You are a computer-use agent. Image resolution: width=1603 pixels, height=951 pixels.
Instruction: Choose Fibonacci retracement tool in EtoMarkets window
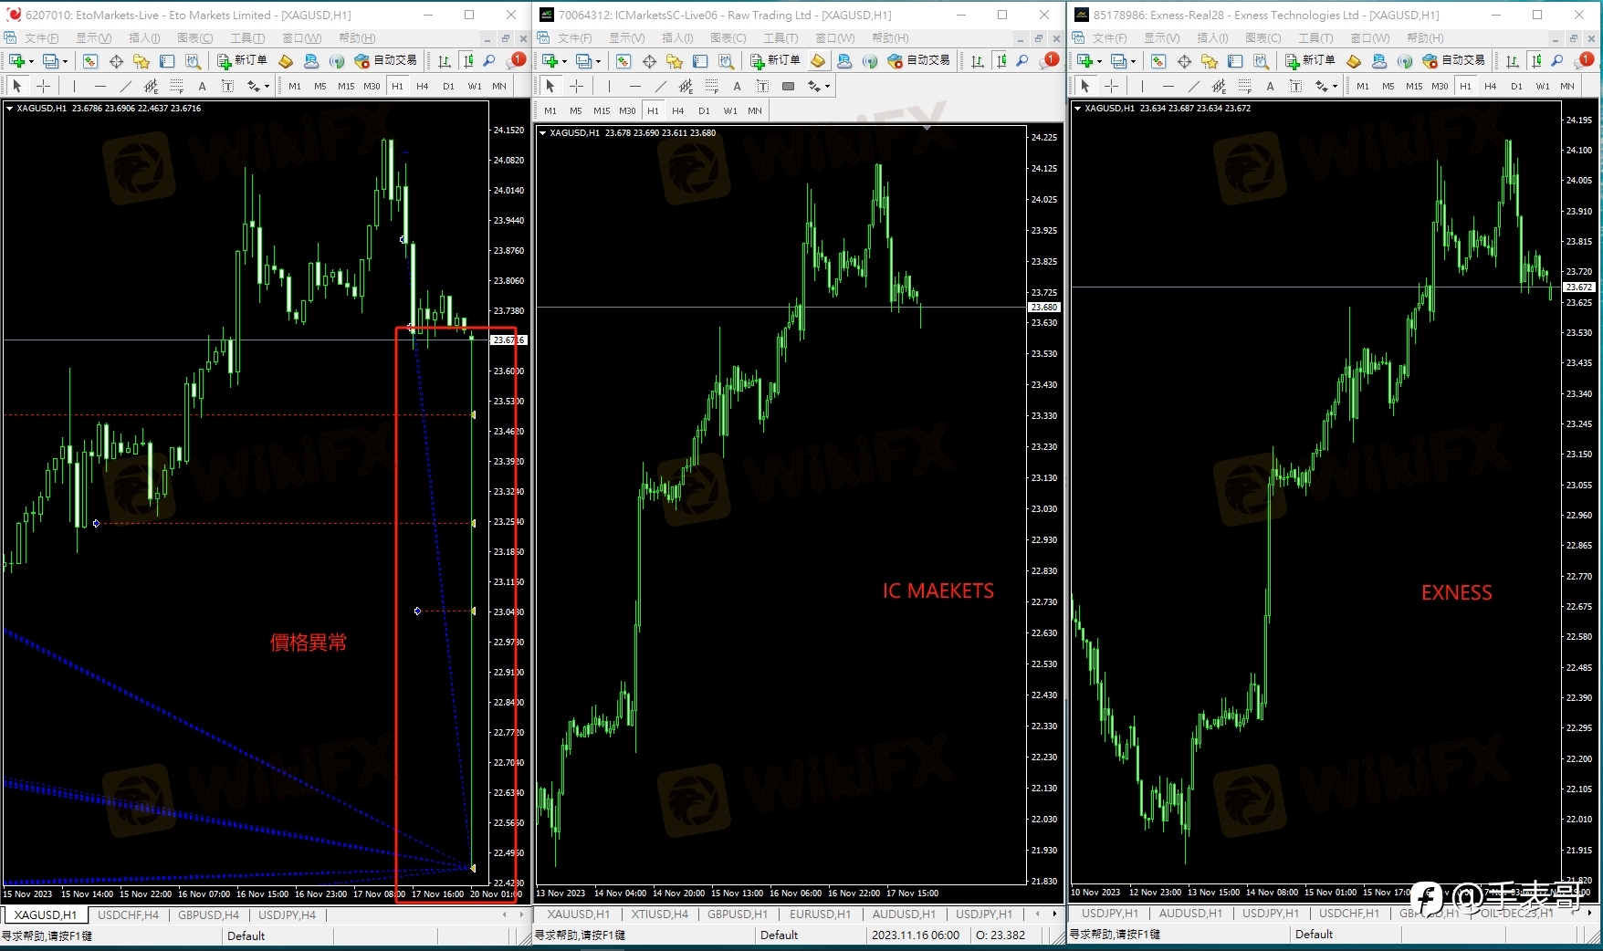click(176, 86)
